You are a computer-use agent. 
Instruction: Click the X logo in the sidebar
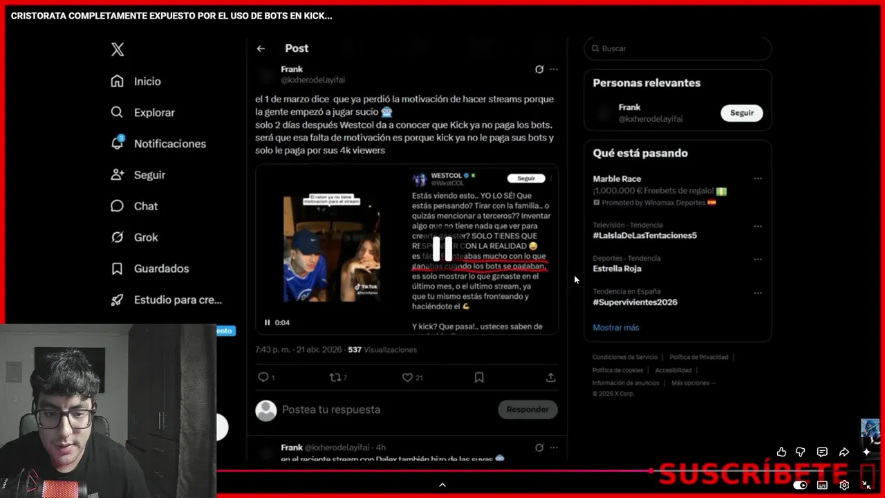(x=118, y=49)
